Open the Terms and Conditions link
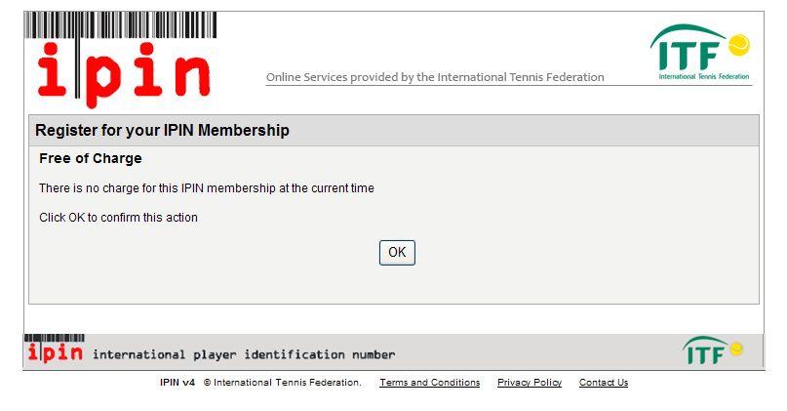 click(x=430, y=383)
